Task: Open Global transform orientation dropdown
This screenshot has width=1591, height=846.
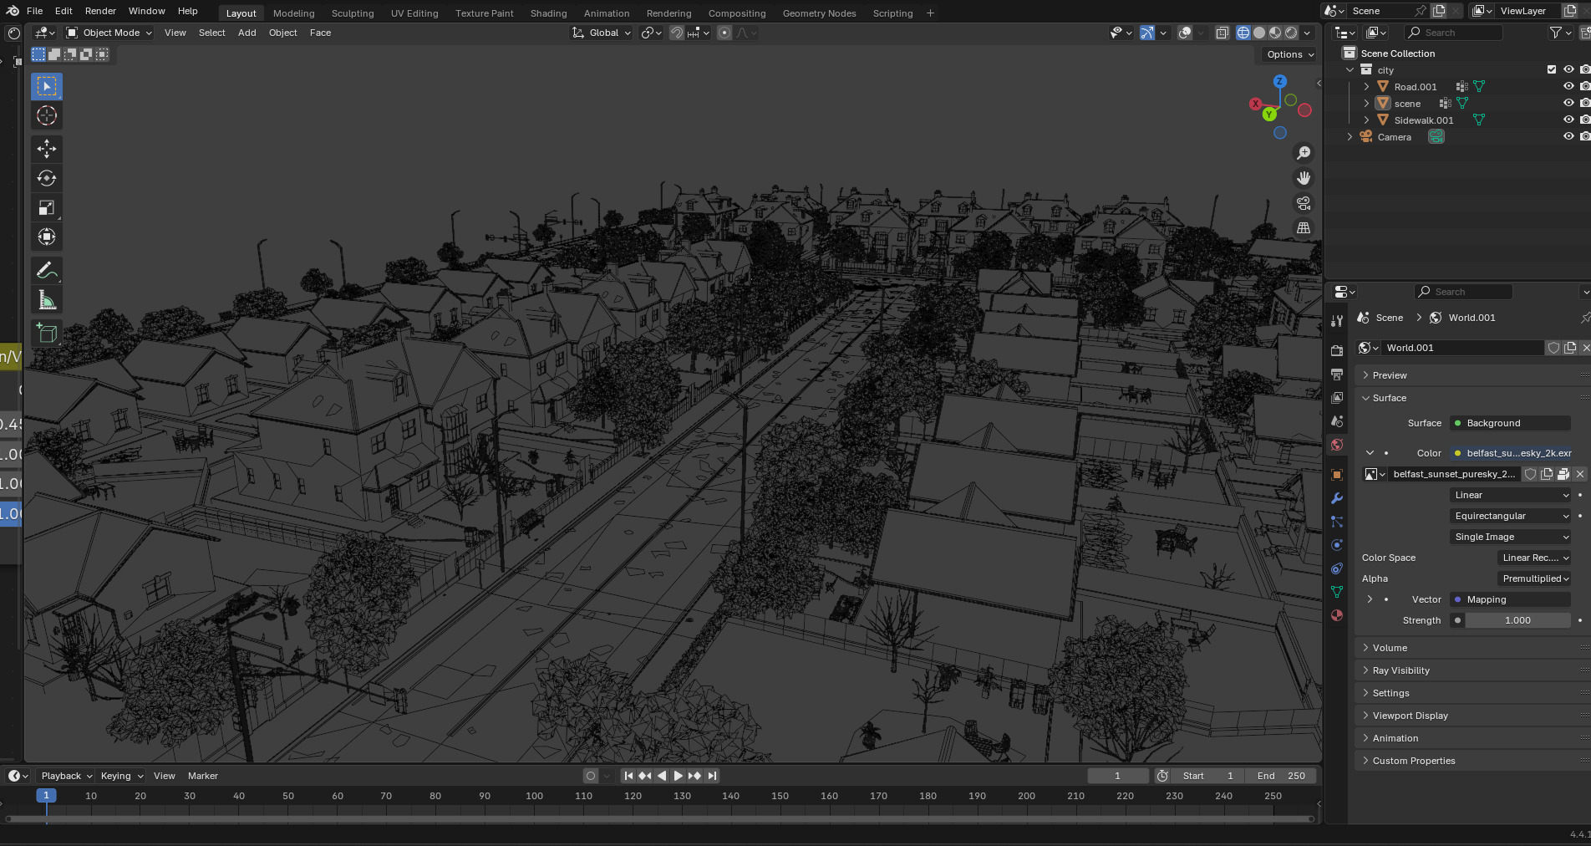Action: tap(601, 33)
